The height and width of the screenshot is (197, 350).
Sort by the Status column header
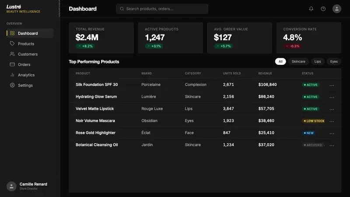(x=308, y=73)
